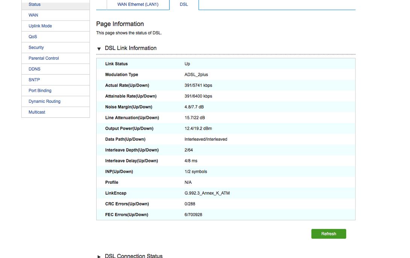Click the FEC Errors value 6/700928
Image resolution: width=410 pixels, height=258 pixels.
[x=193, y=215]
